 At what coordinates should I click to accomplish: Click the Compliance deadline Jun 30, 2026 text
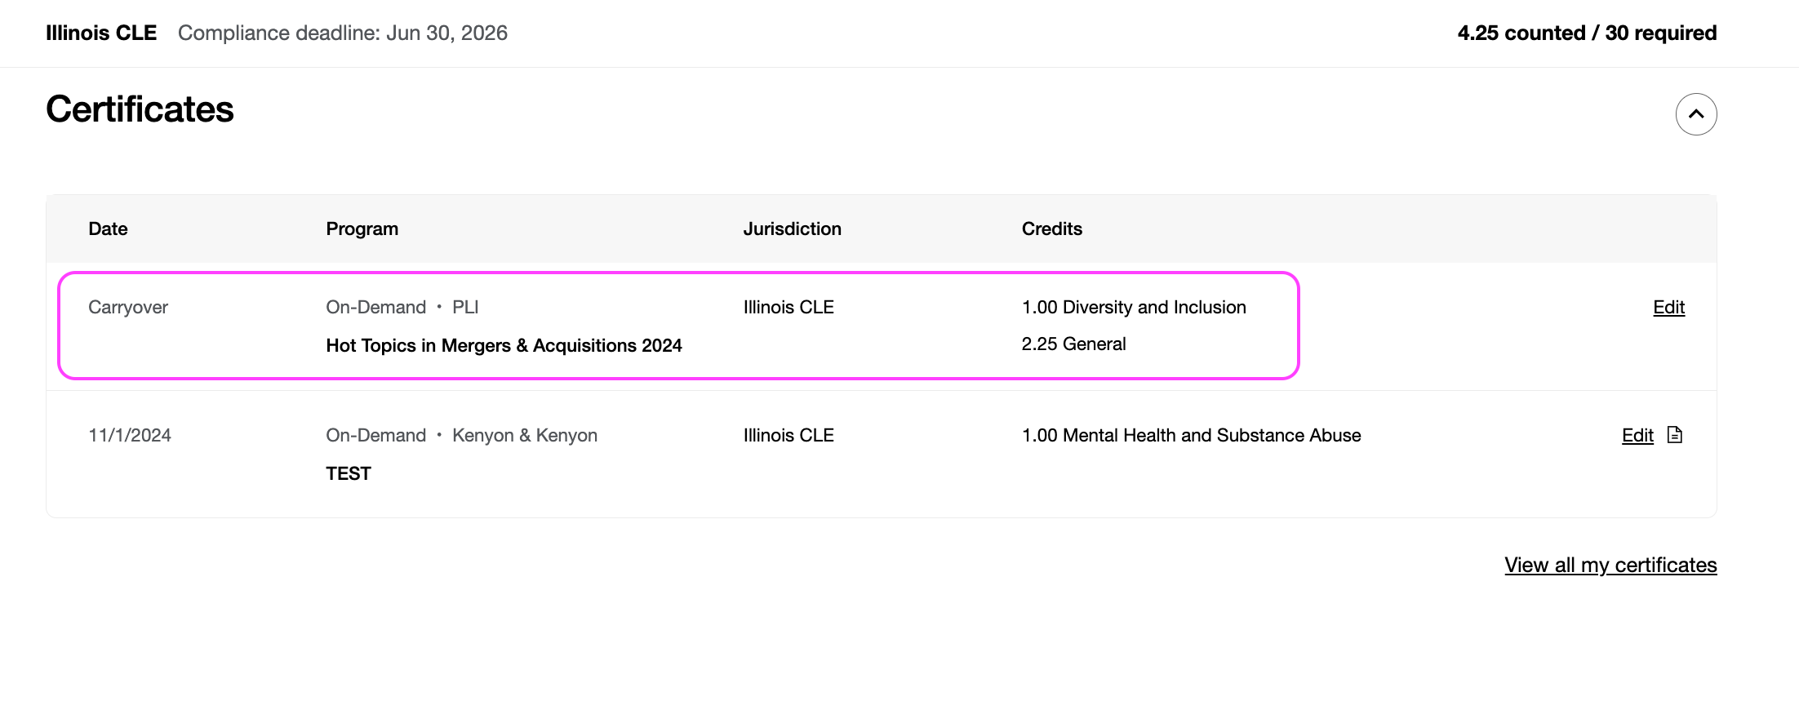342,33
